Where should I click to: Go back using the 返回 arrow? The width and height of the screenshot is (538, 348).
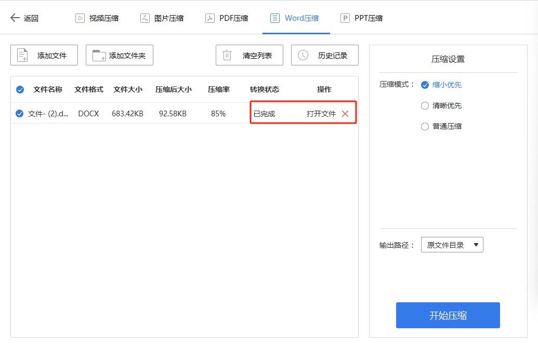pos(15,18)
